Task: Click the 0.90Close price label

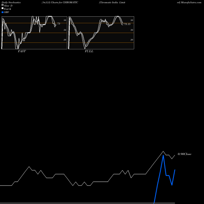Action: 184,154
